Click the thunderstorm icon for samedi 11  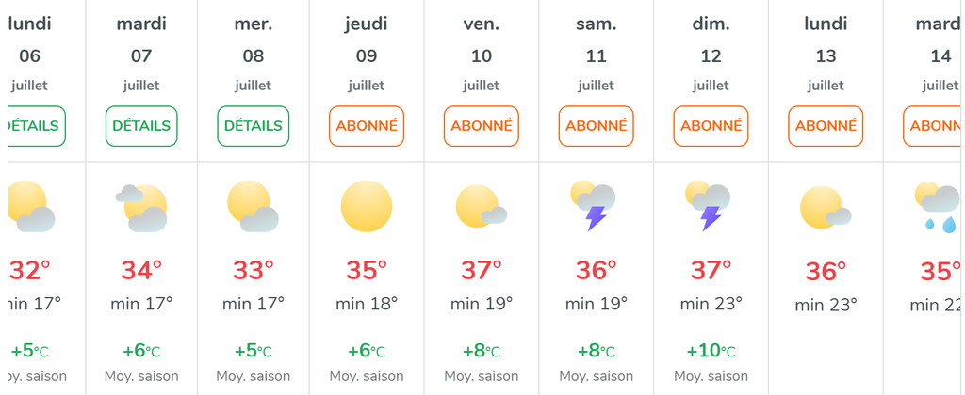pyautogui.click(x=593, y=206)
